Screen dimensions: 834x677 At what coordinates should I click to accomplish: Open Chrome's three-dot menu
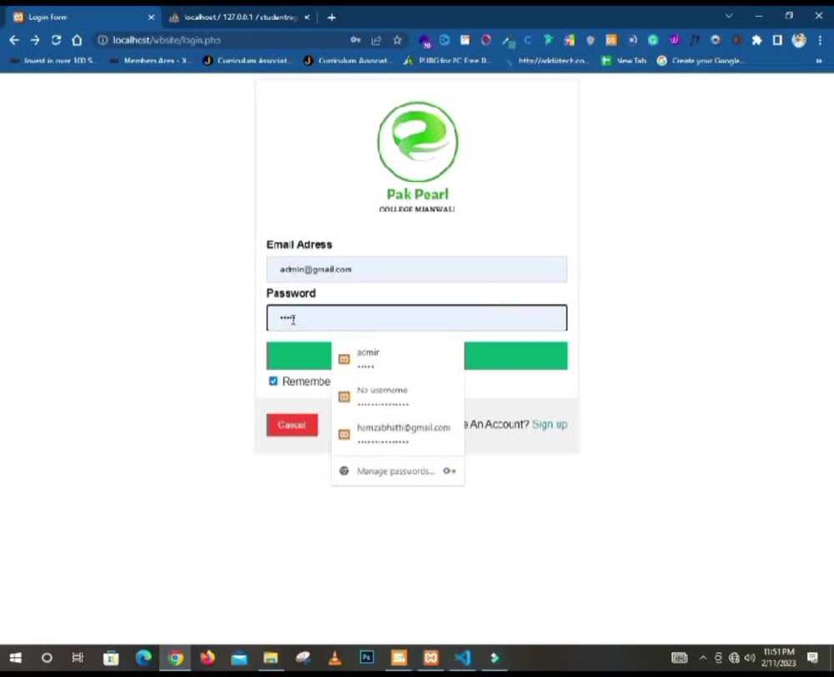821,39
